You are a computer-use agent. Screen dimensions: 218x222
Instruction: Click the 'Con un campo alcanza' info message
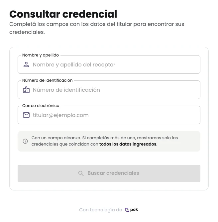tap(105, 141)
